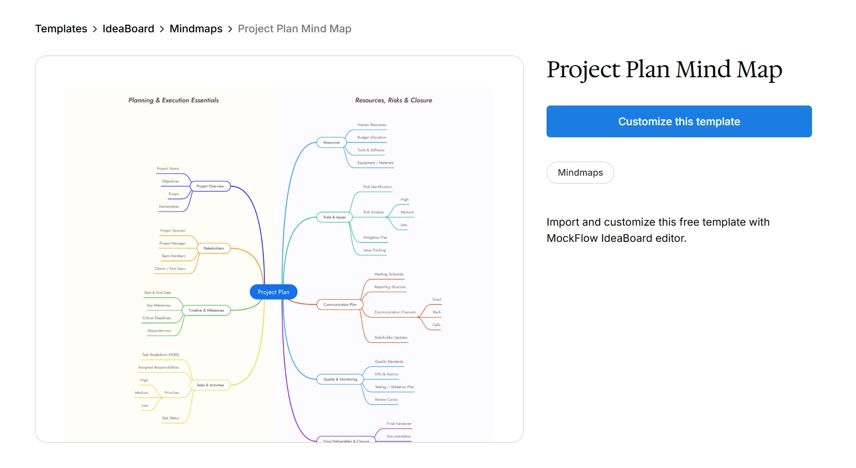
Task: Click the Quality Standards leaf text
Action: click(389, 361)
